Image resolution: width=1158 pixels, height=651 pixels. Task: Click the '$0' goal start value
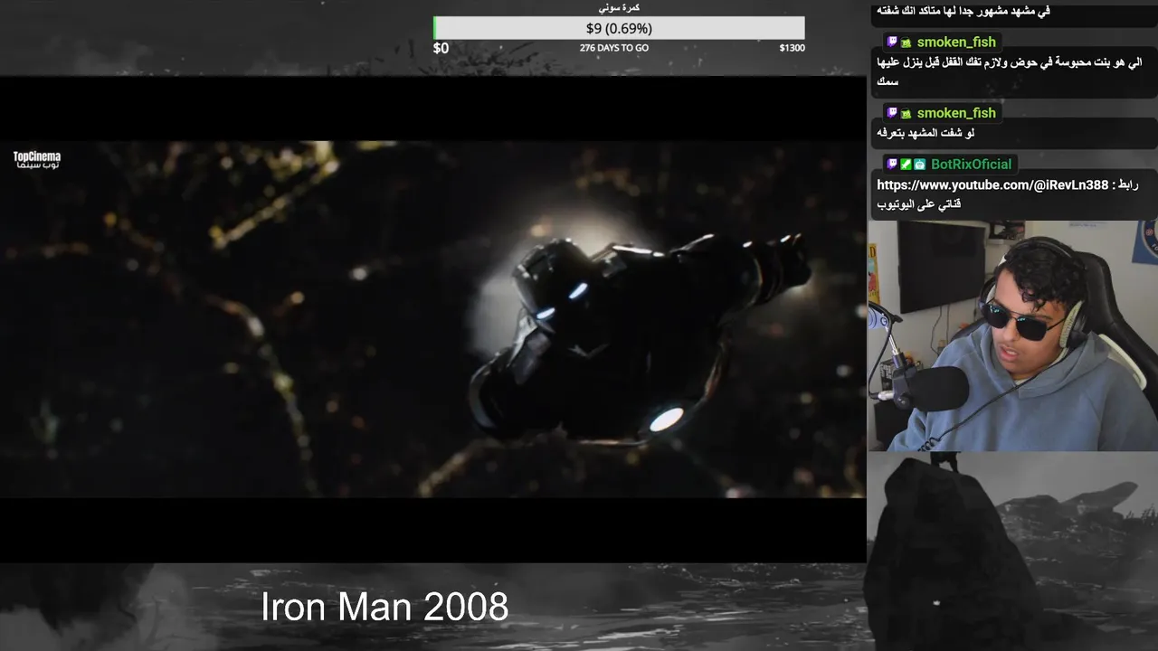click(x=441, y=48)
